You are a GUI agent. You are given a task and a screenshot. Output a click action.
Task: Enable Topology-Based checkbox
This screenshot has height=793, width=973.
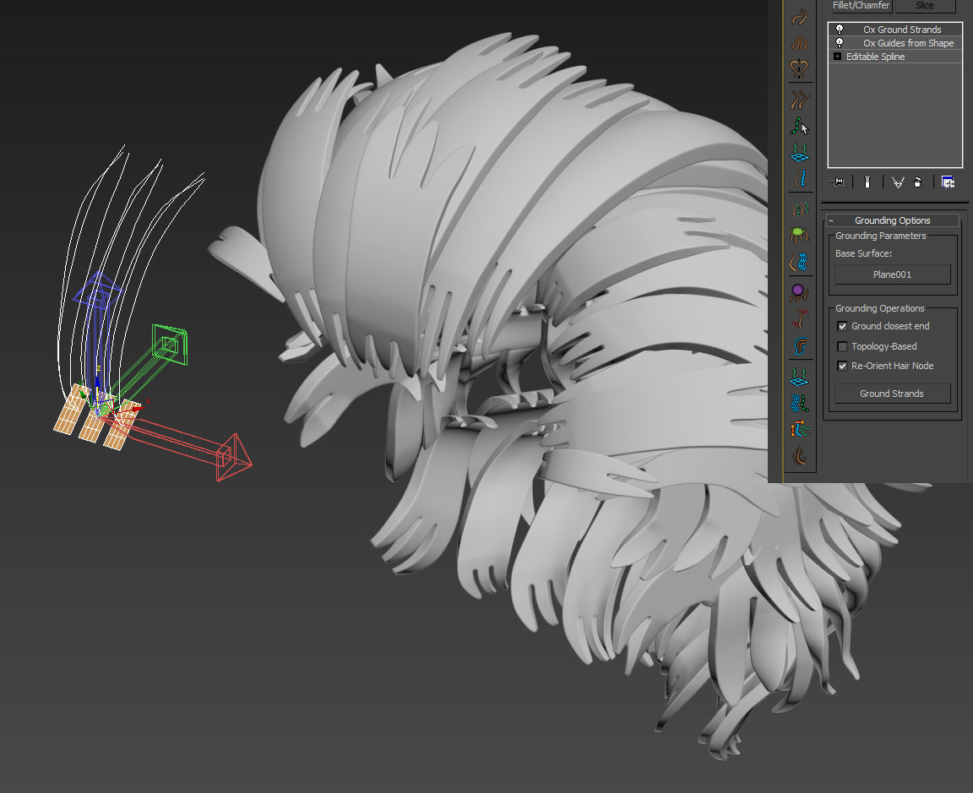[842, 346]
